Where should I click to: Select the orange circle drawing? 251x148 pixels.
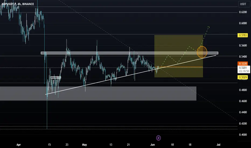[x=202, y=52]
